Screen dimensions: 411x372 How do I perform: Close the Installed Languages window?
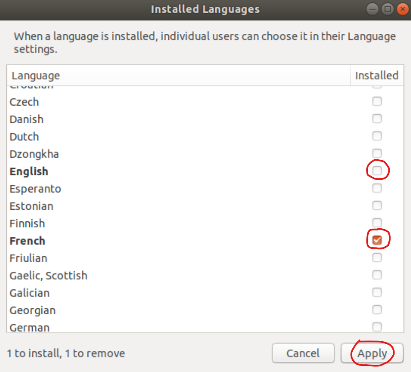[x=402, y=9]
